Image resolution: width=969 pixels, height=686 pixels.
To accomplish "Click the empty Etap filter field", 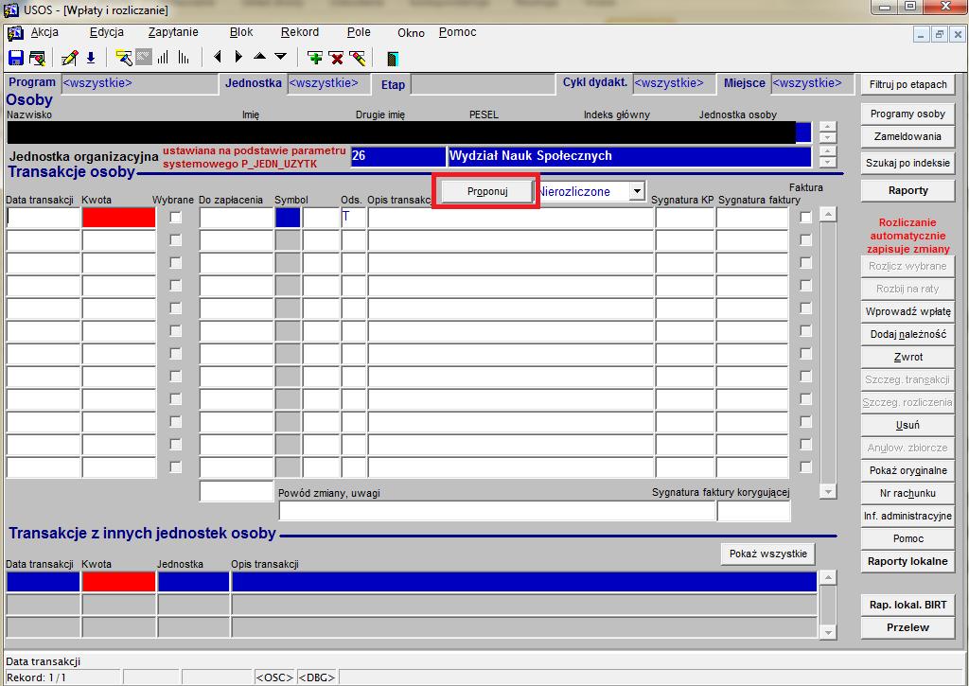I will coord(483,84).
